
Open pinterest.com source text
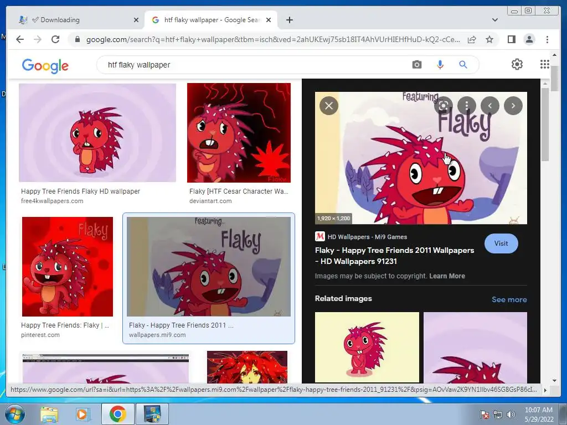[40, 335]
